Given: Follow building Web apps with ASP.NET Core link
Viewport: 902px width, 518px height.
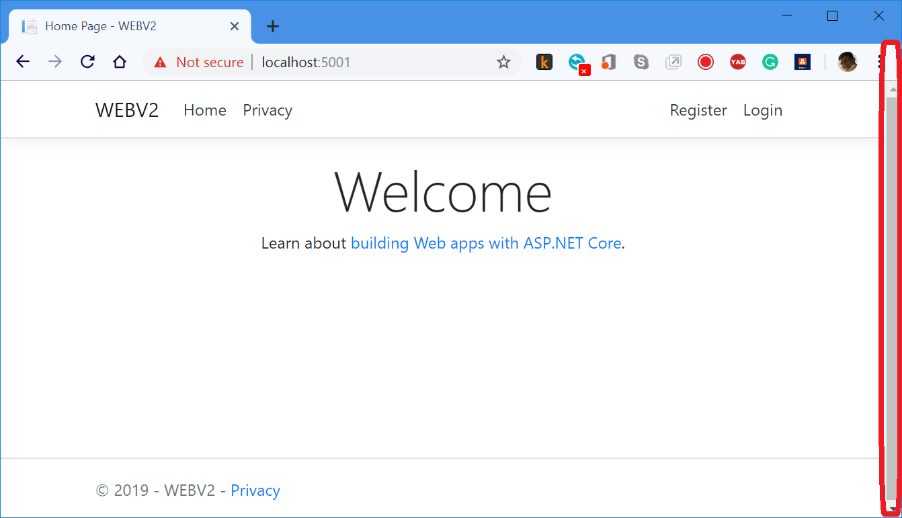Looking at the screenshot, I should click(x=486, y=243).
